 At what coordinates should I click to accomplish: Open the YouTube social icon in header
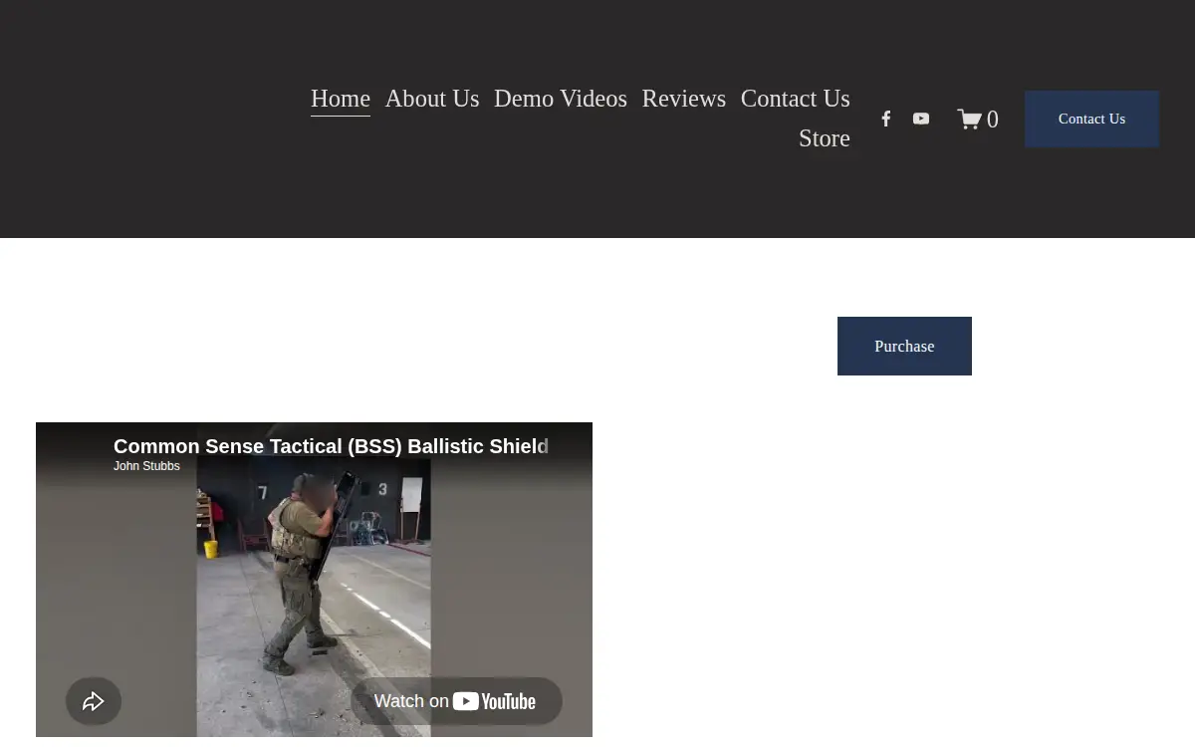921,119
